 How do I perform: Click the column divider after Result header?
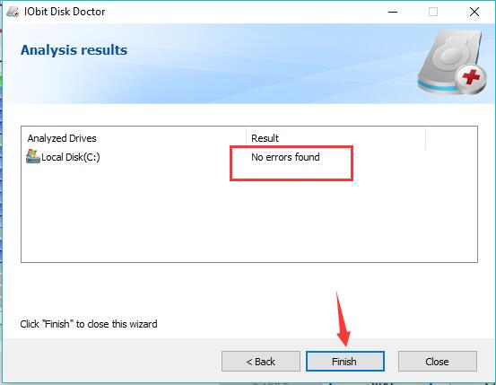[x=425, y=138]
